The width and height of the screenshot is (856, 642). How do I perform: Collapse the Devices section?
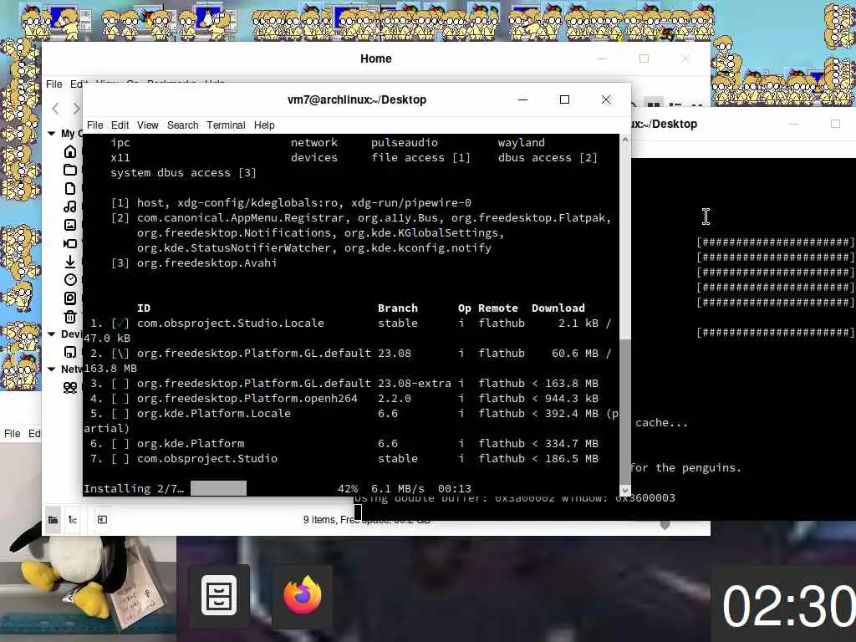click(52, 334)
